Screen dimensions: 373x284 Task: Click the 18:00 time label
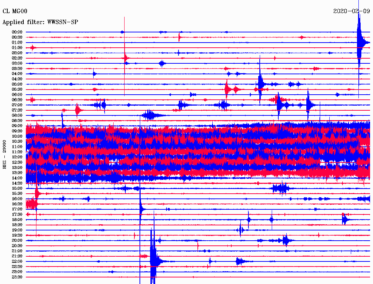click(x=17, y=220)
